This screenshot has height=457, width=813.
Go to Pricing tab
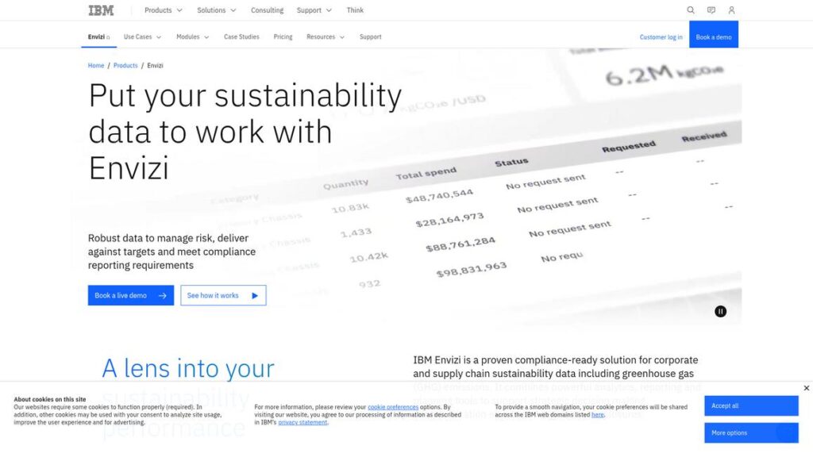(283, 36)
